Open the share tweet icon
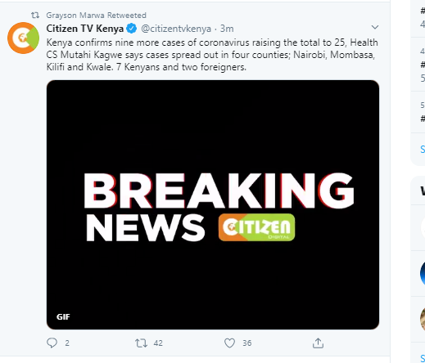Screen dimensions: 425x363 318,343
